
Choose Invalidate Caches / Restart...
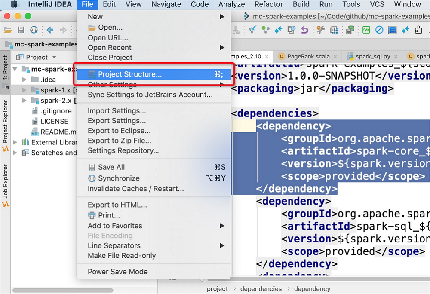pos(135,189)
